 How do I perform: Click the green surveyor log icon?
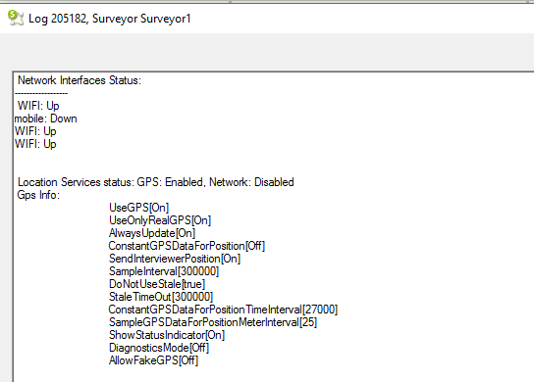(x=16, y=18)
